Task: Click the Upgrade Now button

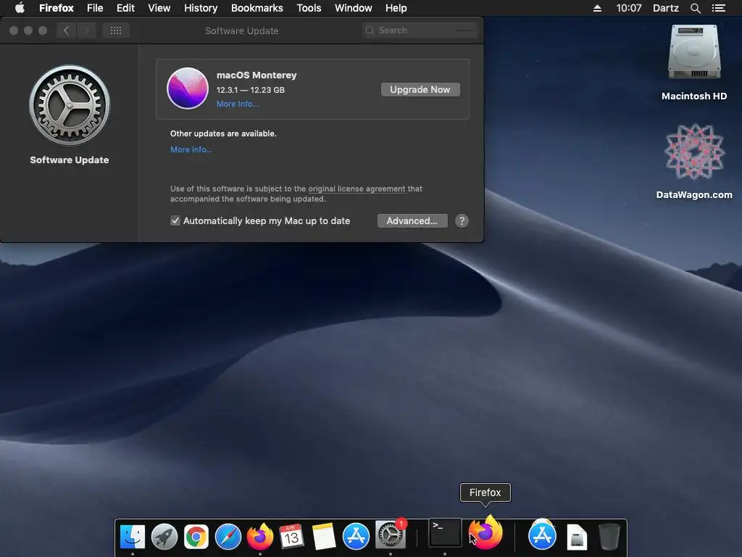Action: 420,89
